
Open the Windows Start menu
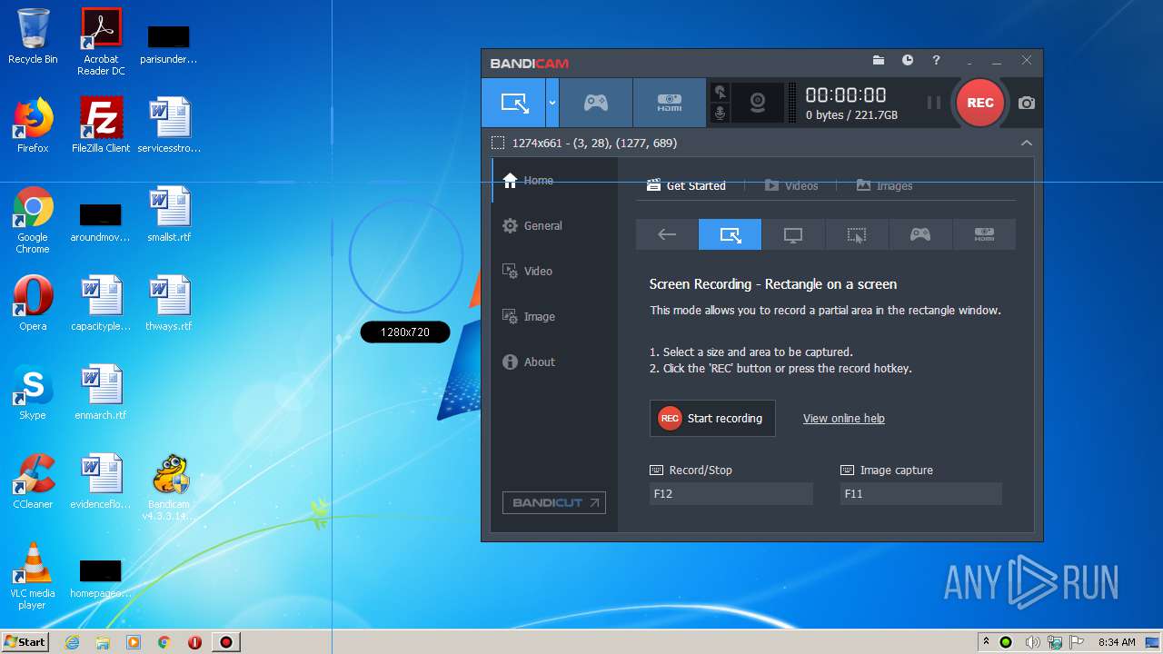(x=25, y=642)
